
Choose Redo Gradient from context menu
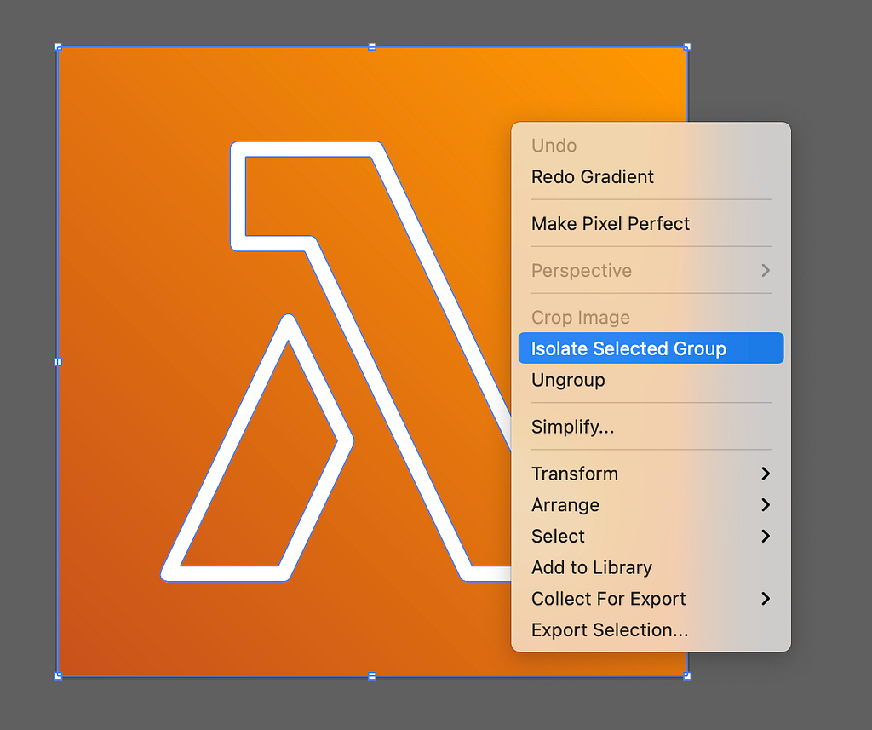point(651,177)
